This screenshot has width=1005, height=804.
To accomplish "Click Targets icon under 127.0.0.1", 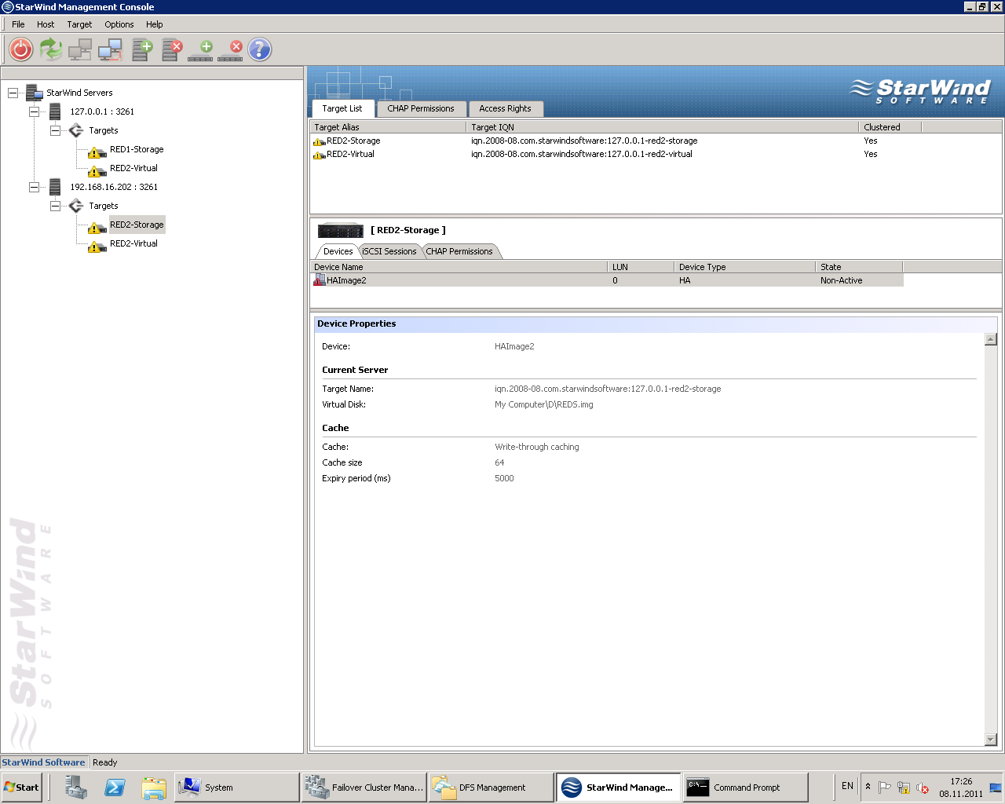I will [x=76, y=130].
